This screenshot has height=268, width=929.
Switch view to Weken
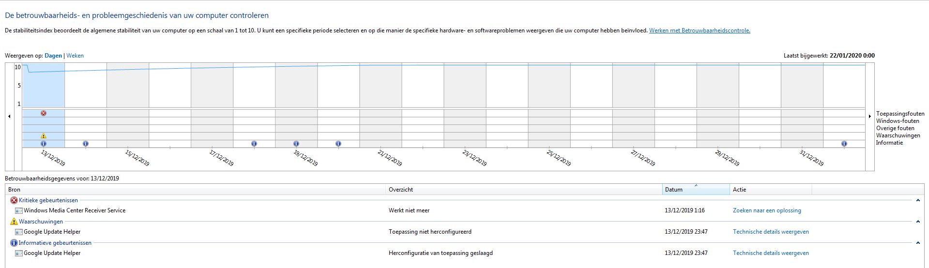(x=75, y=56)
